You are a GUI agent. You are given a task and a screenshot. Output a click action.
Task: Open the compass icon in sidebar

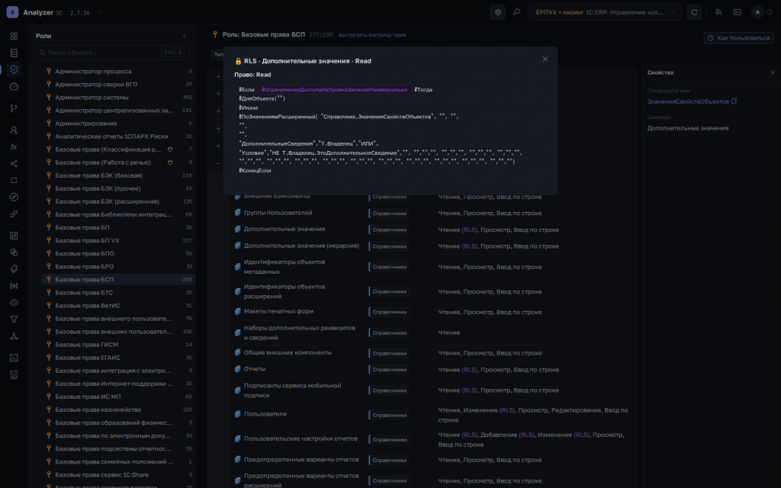coord(14,197)
